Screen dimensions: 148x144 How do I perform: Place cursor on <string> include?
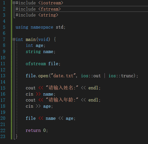coord(48,15)
